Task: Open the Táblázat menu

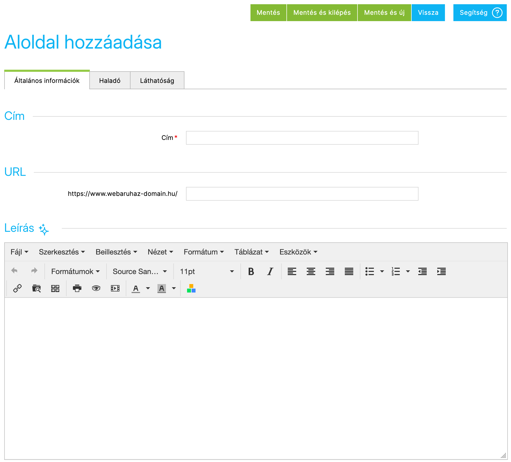Action: (x=252, y=252)
